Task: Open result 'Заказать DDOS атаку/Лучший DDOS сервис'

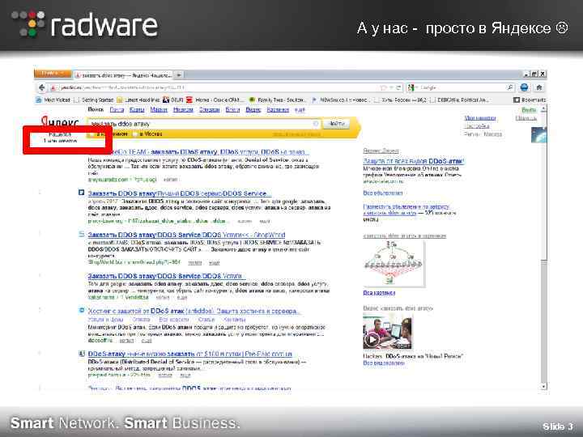Action: tap(180, 193)
